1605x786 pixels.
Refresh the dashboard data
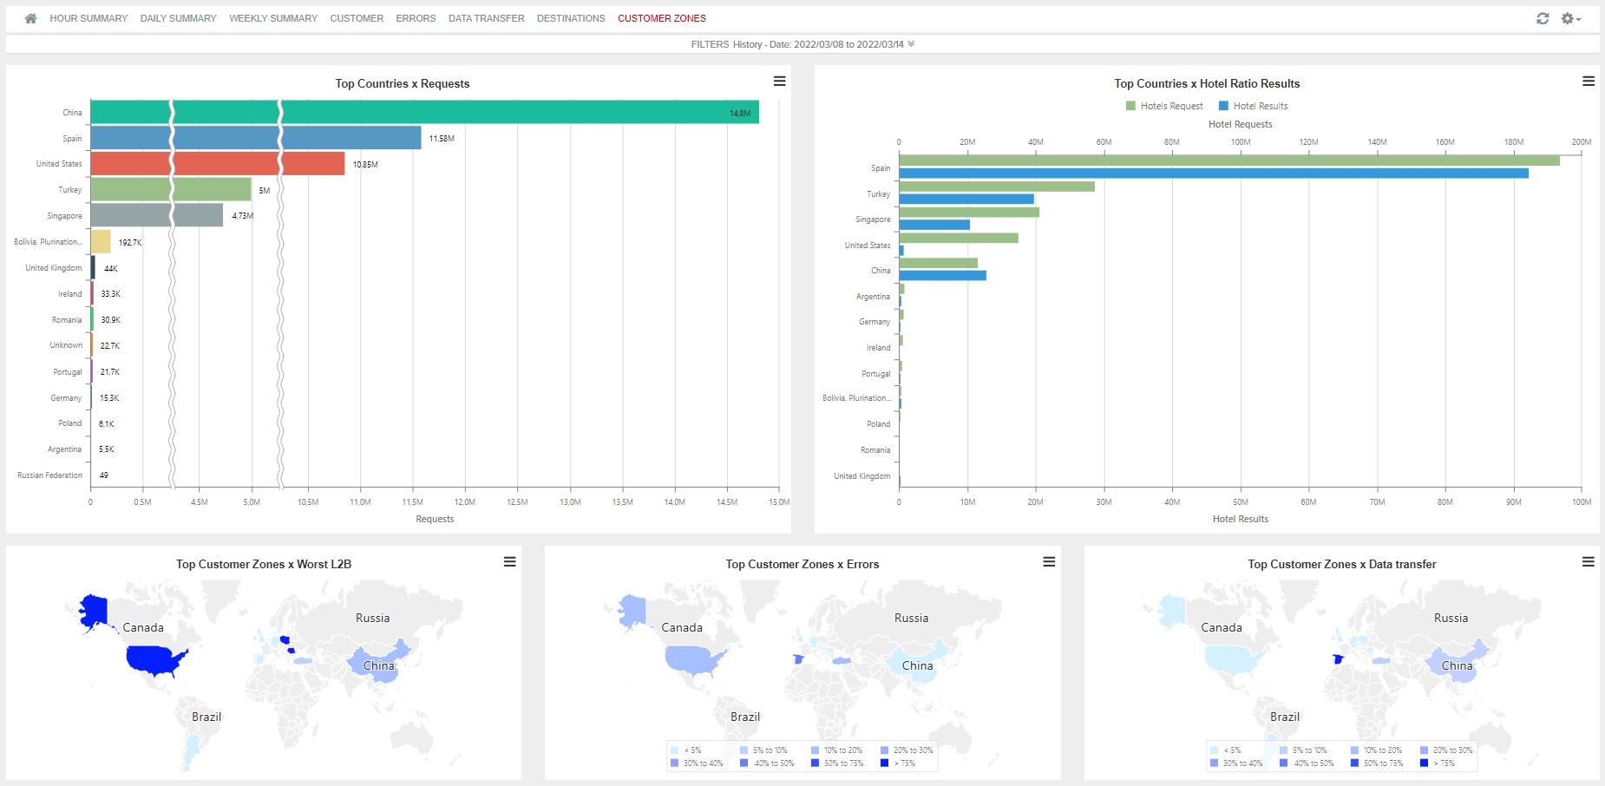coord(1543,18)
